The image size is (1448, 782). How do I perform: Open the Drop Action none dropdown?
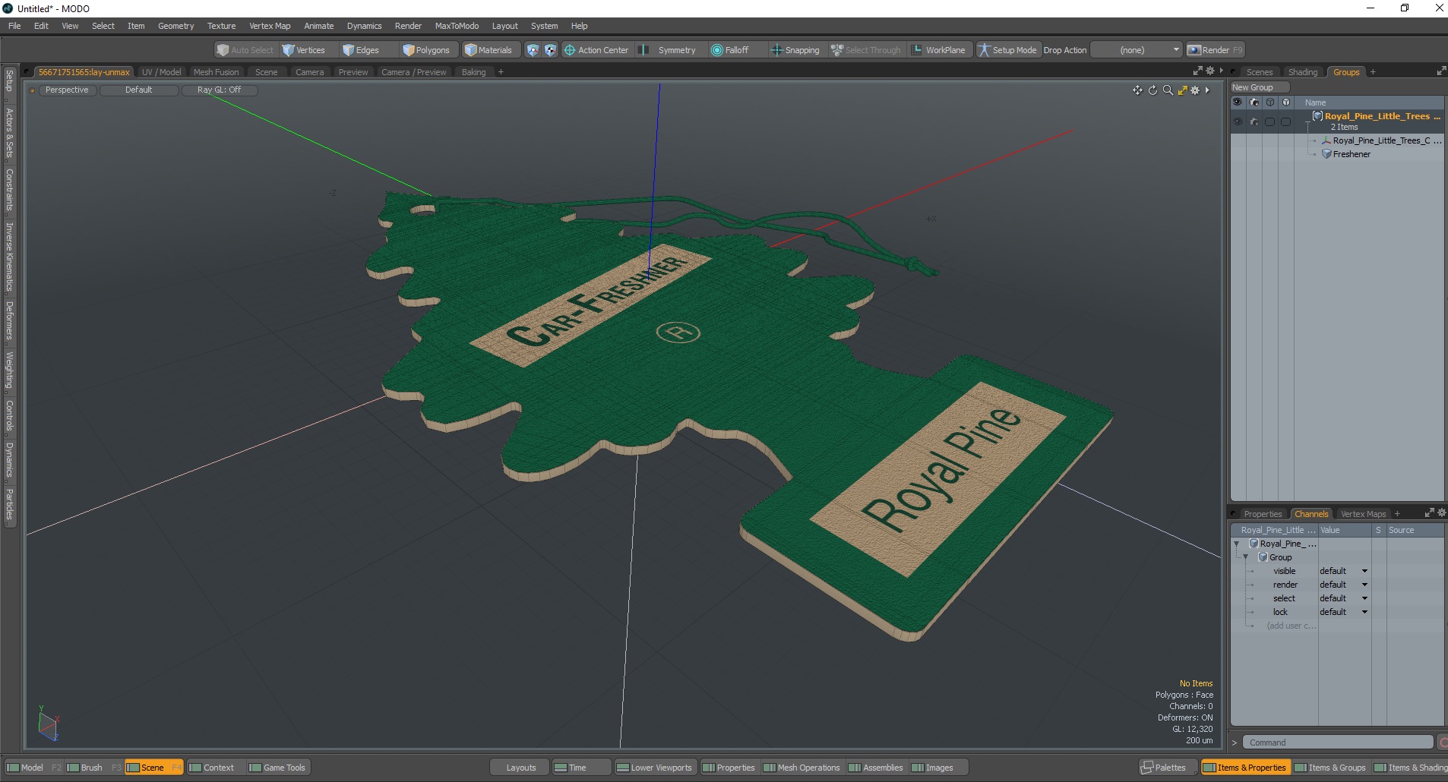coord(1137,50)
